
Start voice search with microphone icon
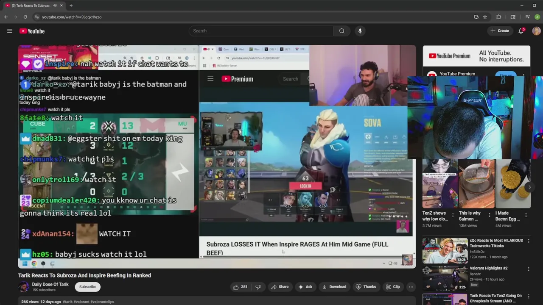[360, 31]
